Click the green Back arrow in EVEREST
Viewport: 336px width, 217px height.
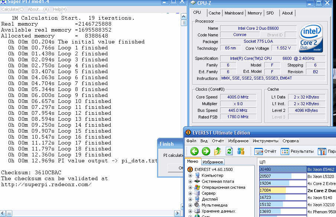pyautogui.click(x=194, y=151)
